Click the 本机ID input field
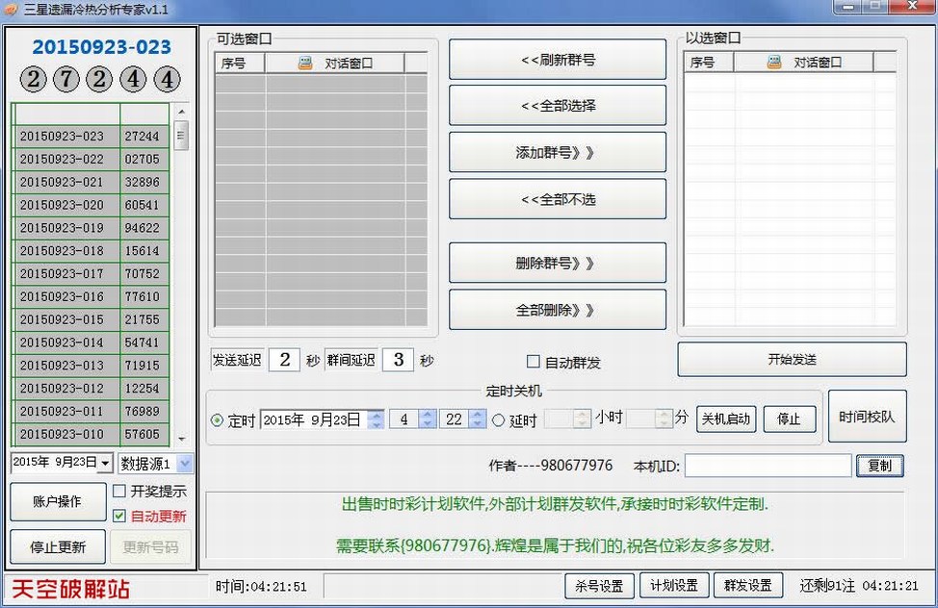This screenshot has height=608, width=938. click(x=768, y=466)
